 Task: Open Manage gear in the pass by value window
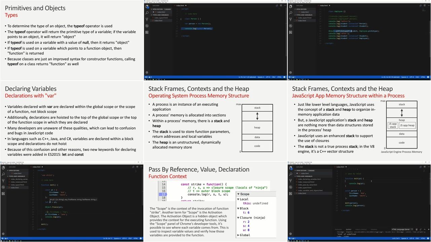291,234
